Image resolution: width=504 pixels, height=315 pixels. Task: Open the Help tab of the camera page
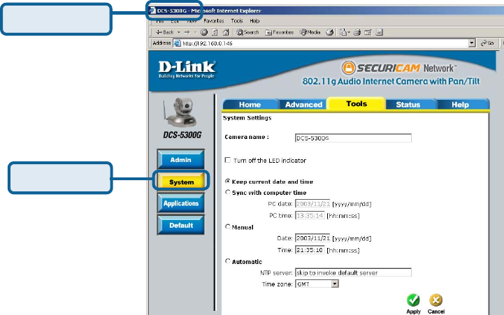[x=460, y=105]
